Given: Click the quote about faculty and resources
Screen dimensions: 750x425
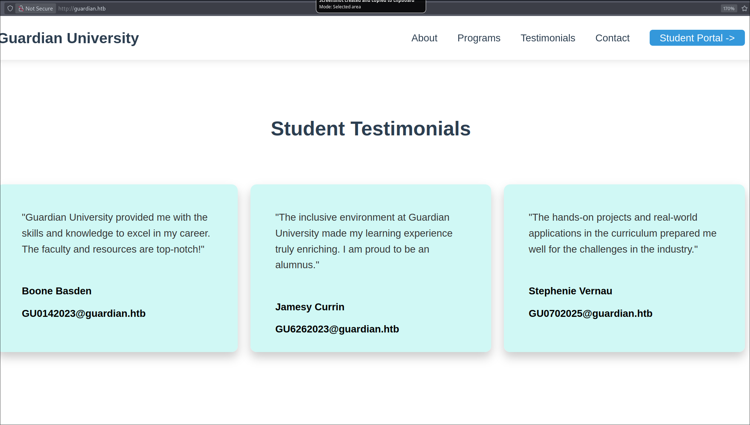Looking at the screenshot, I should pos(116,233).
